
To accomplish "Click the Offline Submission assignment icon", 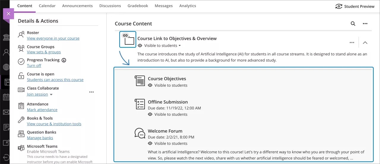I will pos(140,104).
